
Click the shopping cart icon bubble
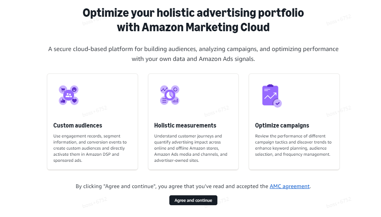point(63,89)
